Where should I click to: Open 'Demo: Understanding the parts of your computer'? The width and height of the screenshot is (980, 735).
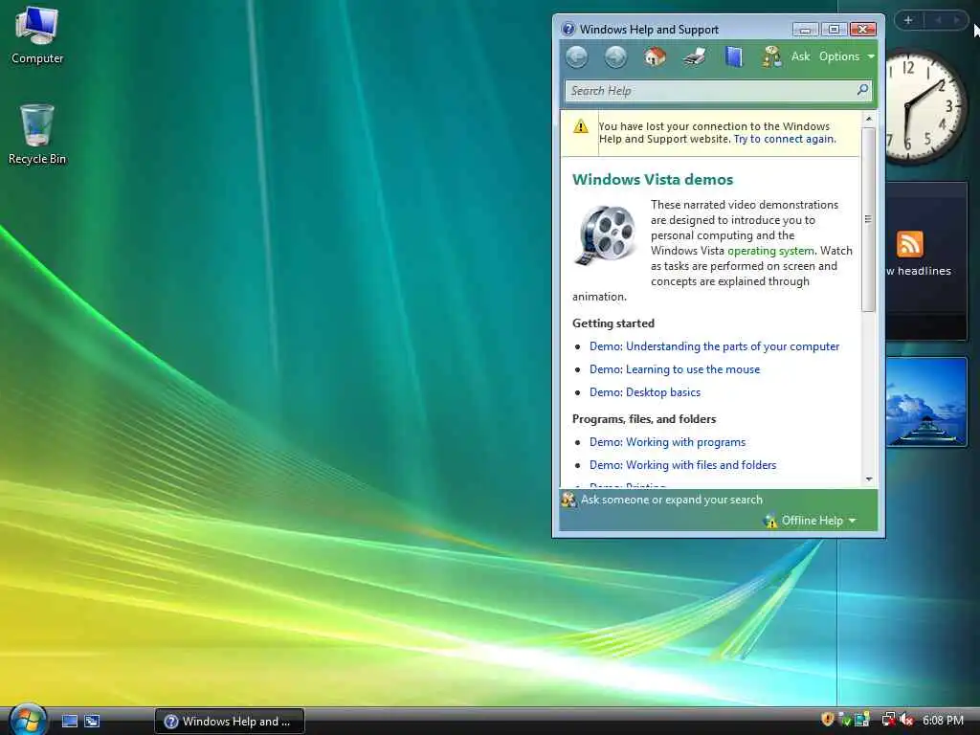click(714, 346)
